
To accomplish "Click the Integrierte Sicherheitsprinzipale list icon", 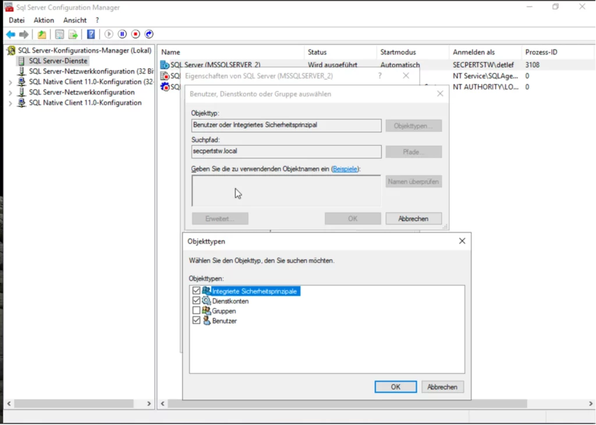I will point(207,291).
